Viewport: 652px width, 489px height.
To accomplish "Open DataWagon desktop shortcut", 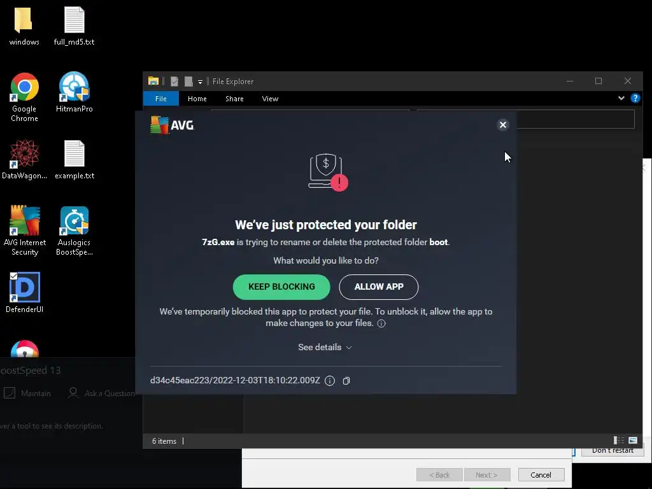I will tap(25, 160).
